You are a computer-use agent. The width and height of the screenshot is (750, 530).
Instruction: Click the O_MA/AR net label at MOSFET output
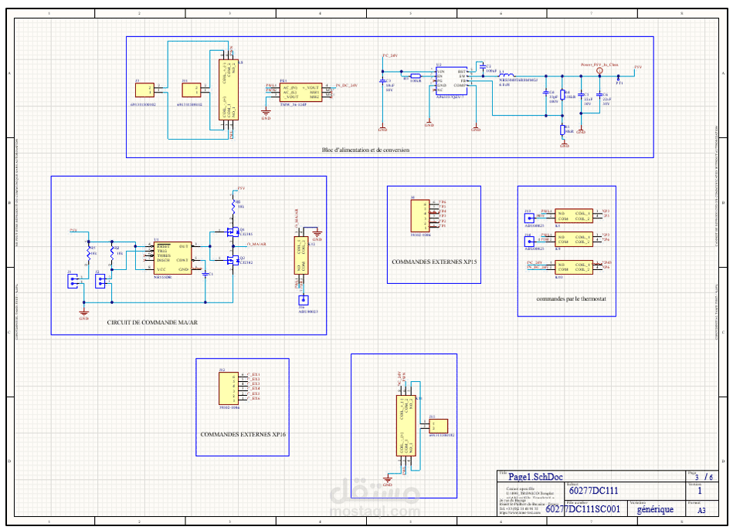256,245
